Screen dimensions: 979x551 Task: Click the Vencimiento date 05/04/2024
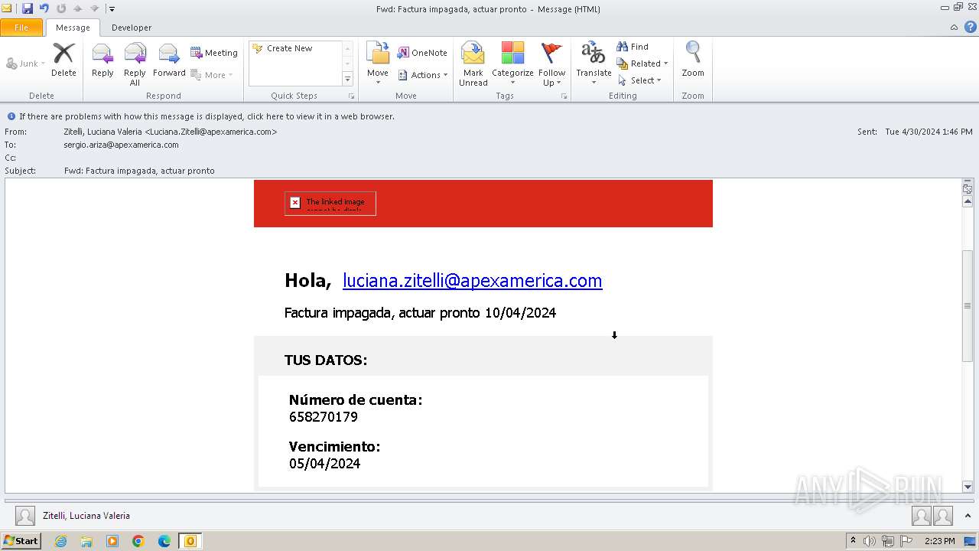coord(325,464)
